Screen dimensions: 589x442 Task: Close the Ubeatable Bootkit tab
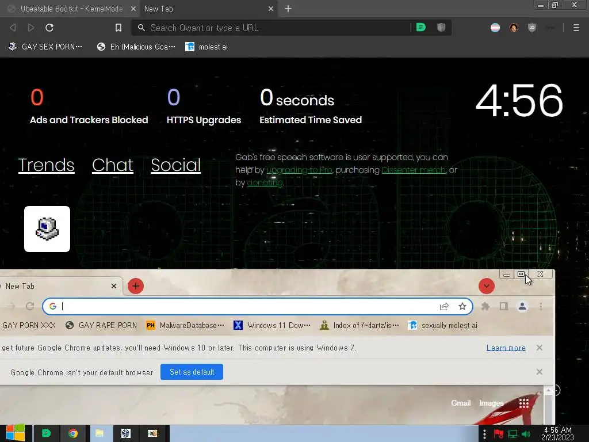pos(133,9)
